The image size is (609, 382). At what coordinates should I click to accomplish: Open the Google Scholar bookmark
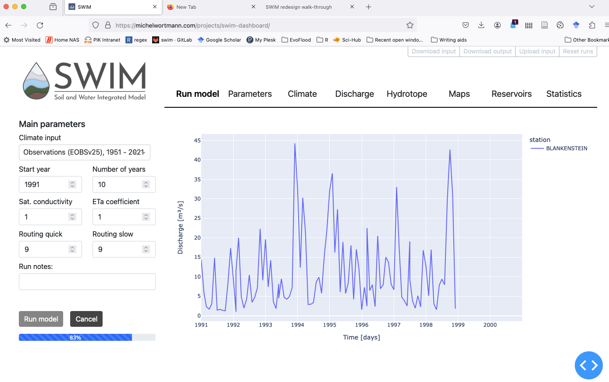click(219, 40)
